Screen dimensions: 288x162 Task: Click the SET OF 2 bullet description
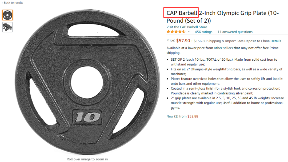224,62
